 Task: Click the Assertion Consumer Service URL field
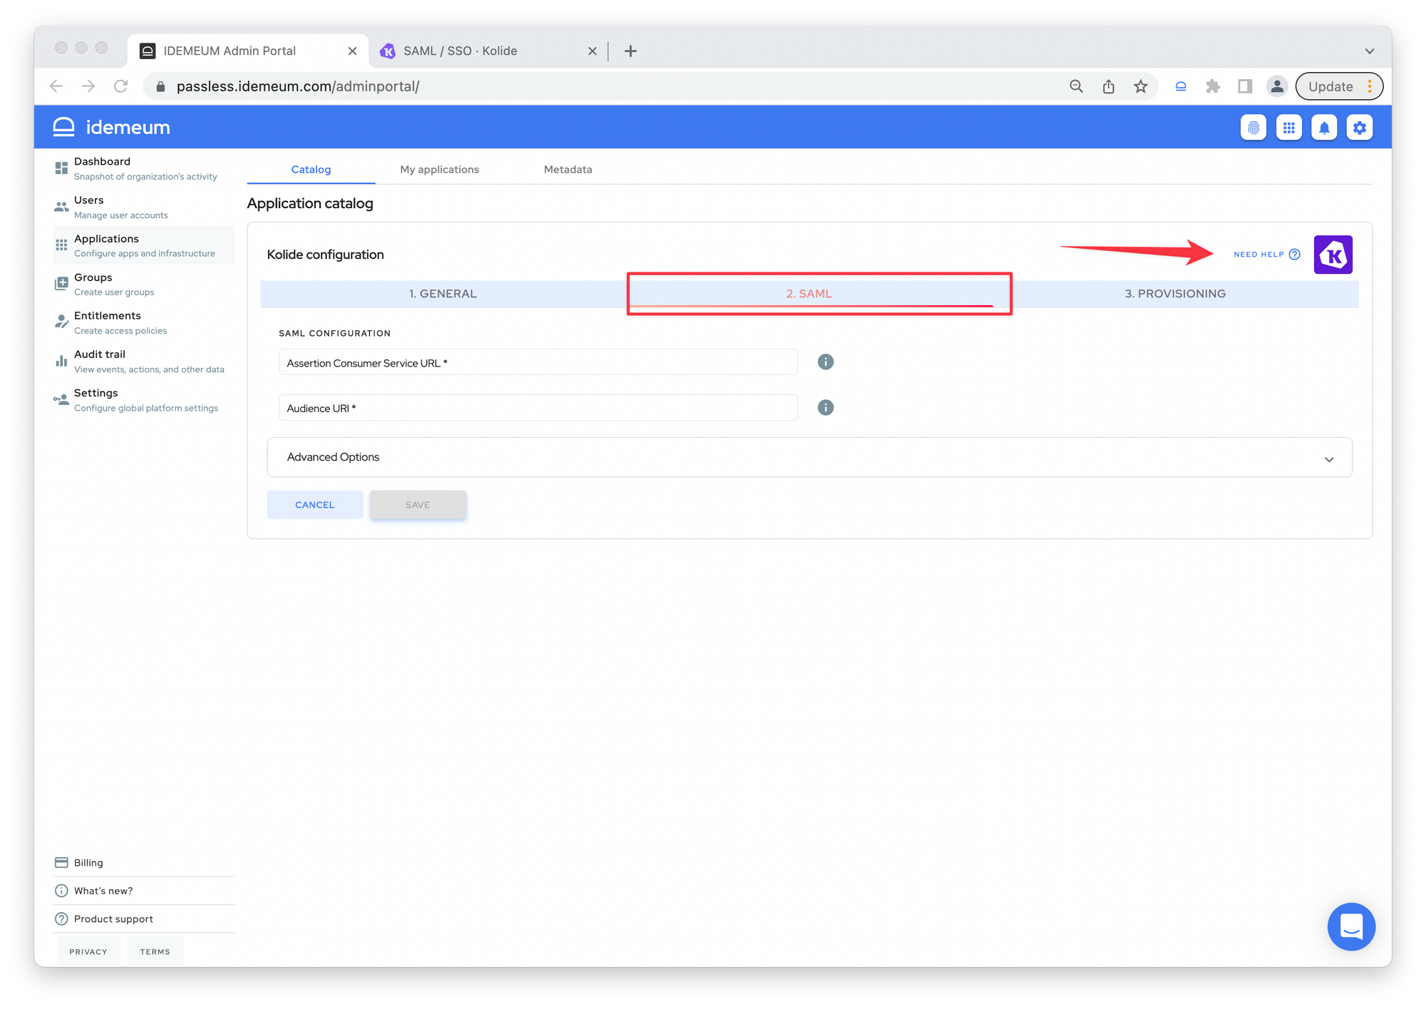[538, 362]
